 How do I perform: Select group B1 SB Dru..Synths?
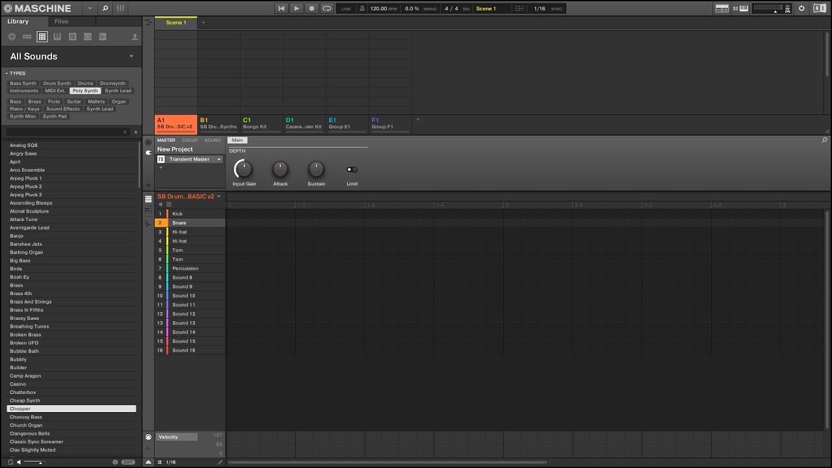[218, 123]
